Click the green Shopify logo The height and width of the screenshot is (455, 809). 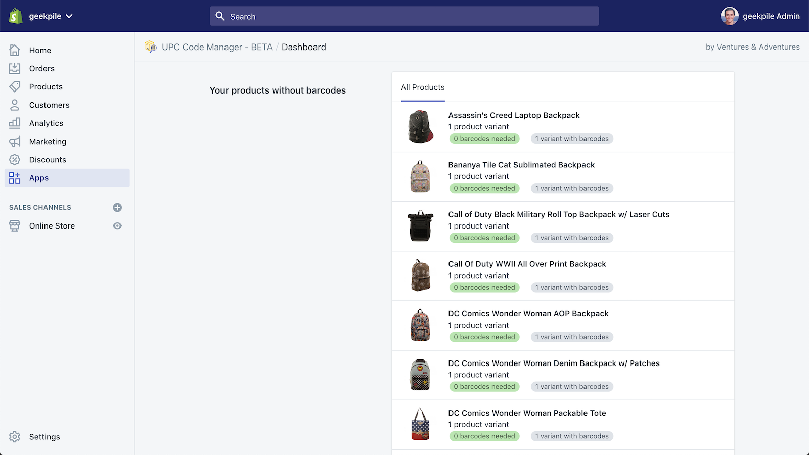pos(16,16)
